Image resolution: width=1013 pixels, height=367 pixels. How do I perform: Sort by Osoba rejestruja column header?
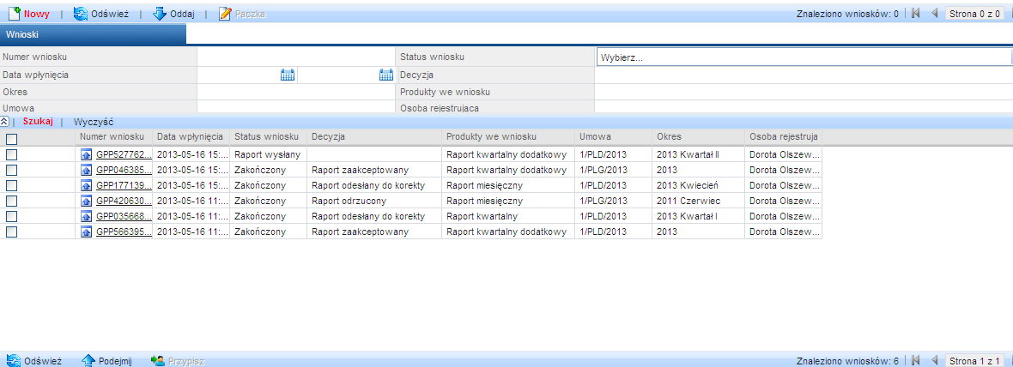coord(784,136)
